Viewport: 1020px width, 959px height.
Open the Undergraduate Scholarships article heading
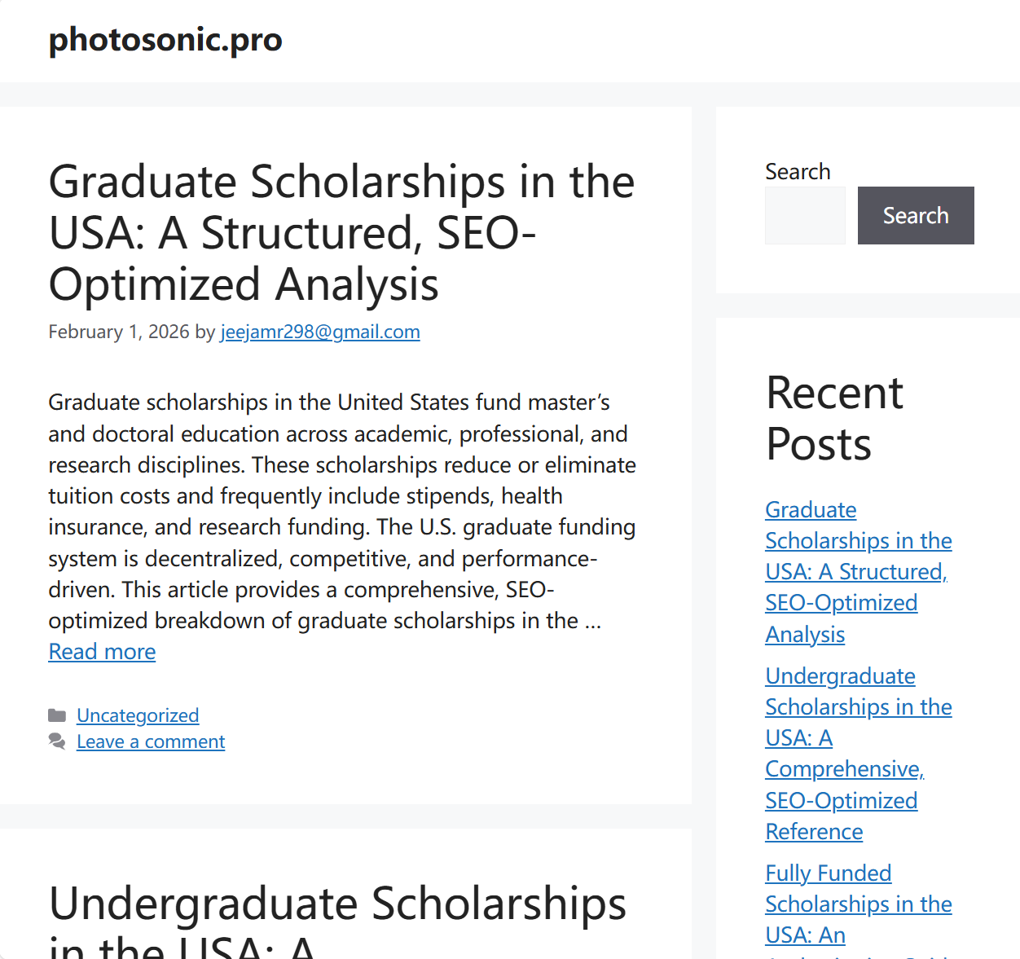coord(337,904)
